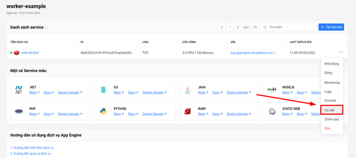The image size is (356, 158).
Task: Open Hướng dẫn triển khai dịch vụ link
Action: click(x=32, y=148)
